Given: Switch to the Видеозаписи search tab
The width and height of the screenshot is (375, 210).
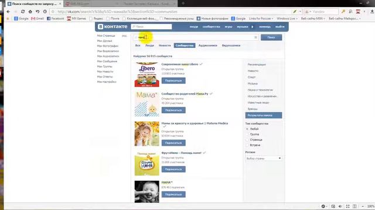Looking at the screenshot, I should 231,45.
